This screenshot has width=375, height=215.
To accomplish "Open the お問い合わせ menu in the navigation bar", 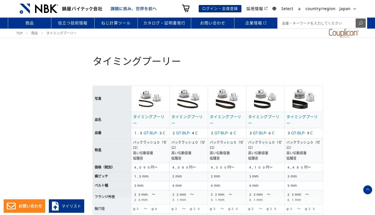I will point(212,23).
